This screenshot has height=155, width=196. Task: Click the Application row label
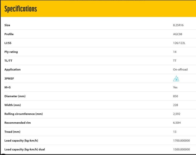click(x=12, y=69)
